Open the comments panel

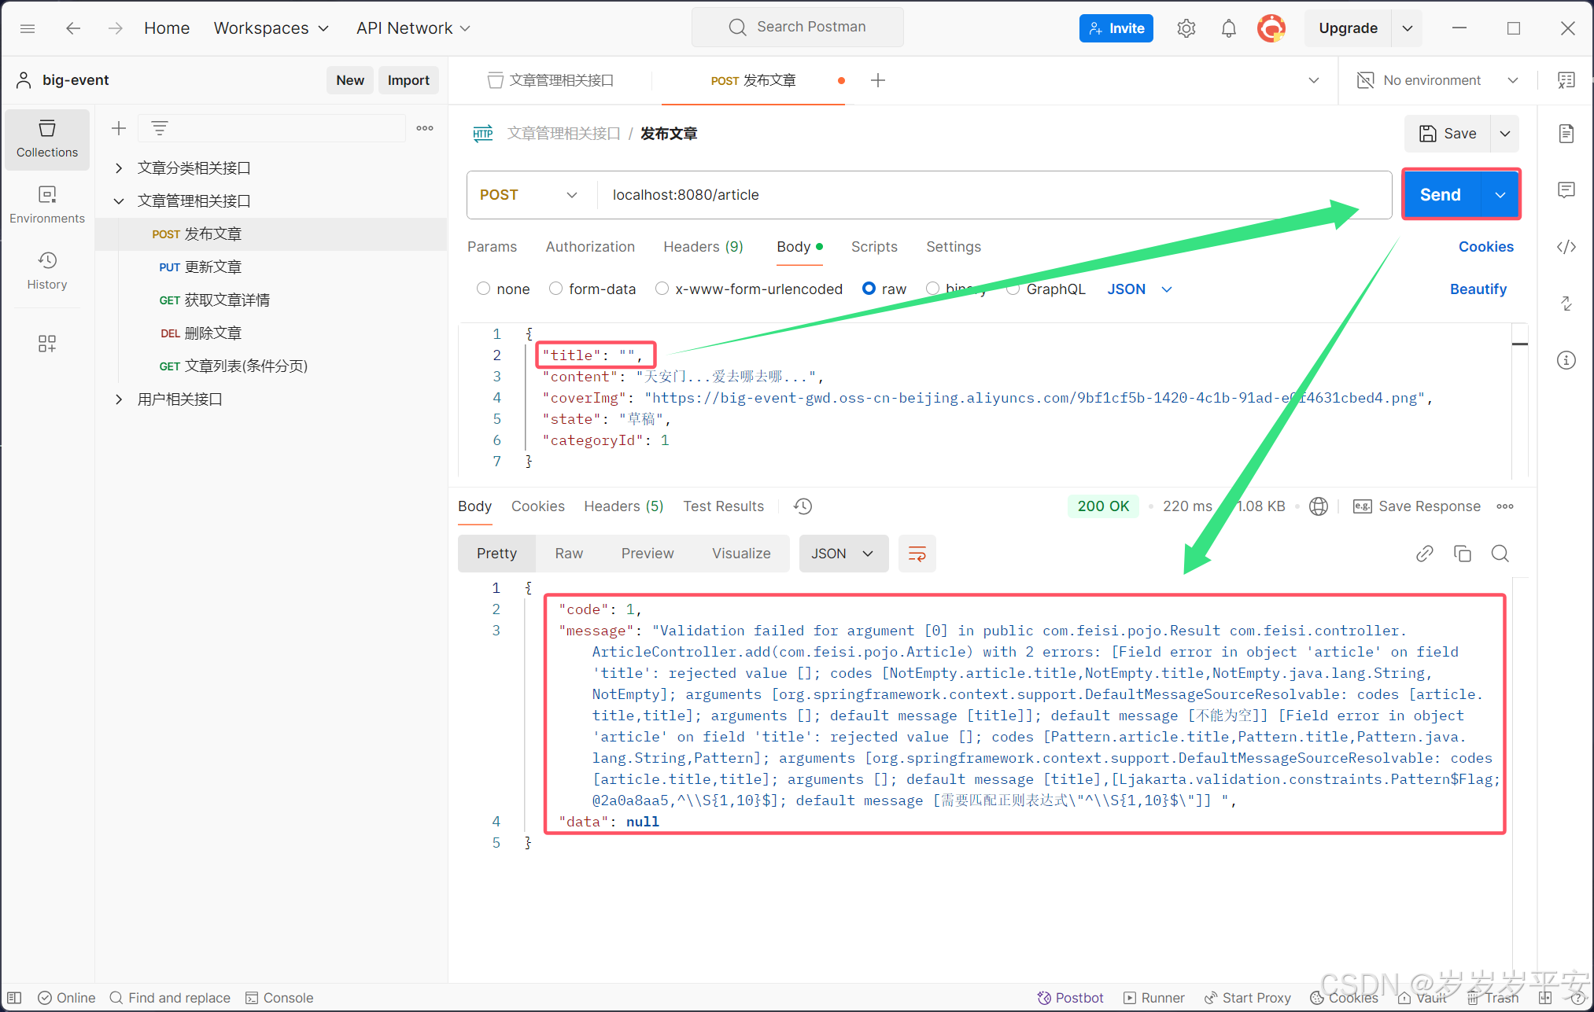tap(1566, 190)
